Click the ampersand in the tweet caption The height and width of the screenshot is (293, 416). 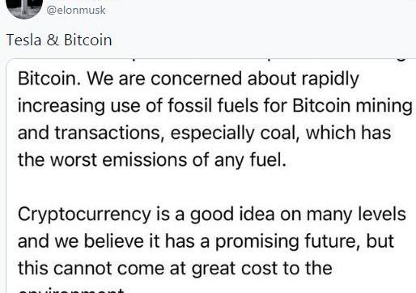53,40
